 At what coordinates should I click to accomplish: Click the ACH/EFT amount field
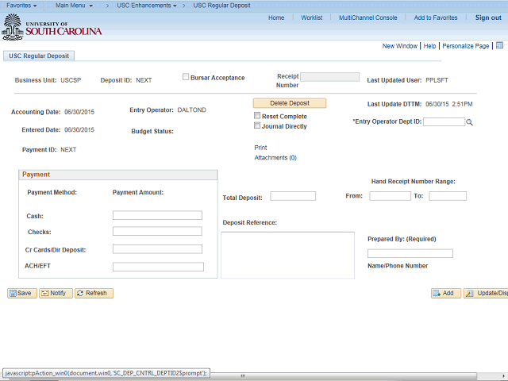158,267
